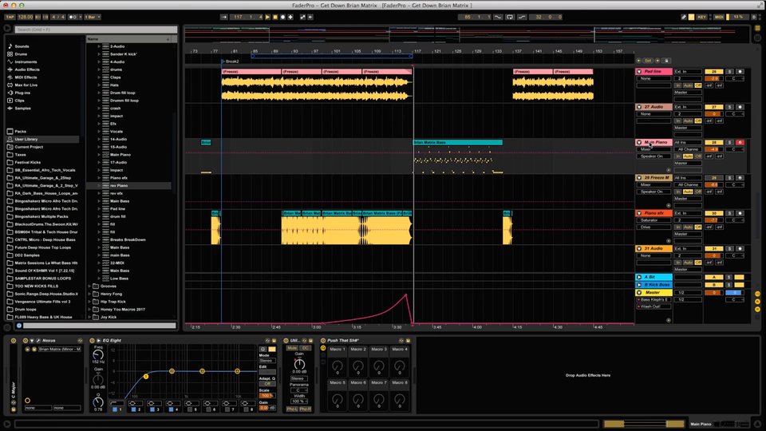Expand the Henry Fong folder

pos(90,295)
